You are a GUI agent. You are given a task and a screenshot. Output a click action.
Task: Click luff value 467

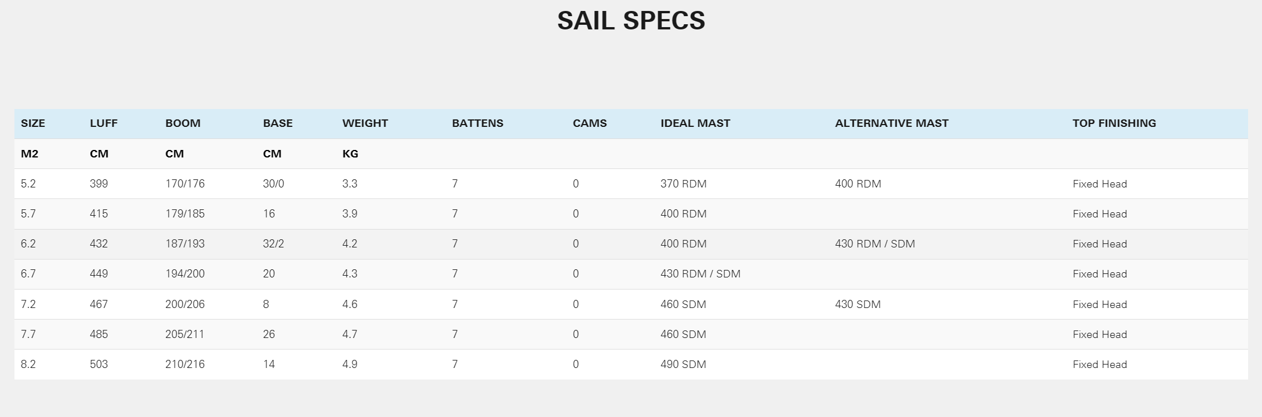99,304
